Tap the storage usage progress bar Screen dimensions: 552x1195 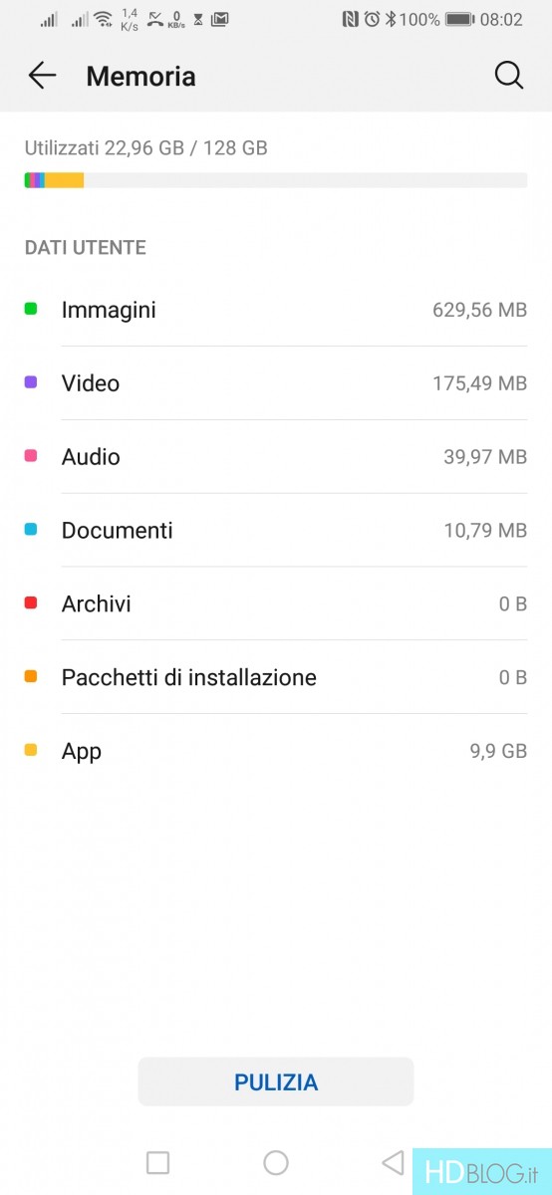[276, 180]
